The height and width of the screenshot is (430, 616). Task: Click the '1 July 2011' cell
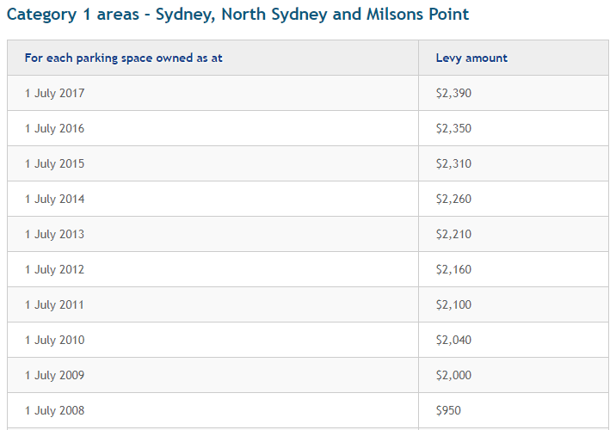point(55,304)
